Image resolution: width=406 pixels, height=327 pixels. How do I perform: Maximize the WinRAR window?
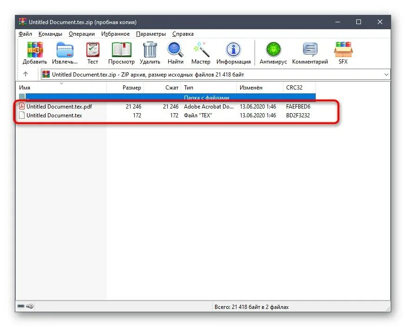coord(359,22)
